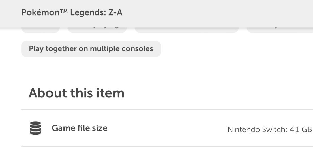Select the stacked-disks icon beside Game file size
The width and height of the screenshot is (313, 147).
tap(35, 128)
